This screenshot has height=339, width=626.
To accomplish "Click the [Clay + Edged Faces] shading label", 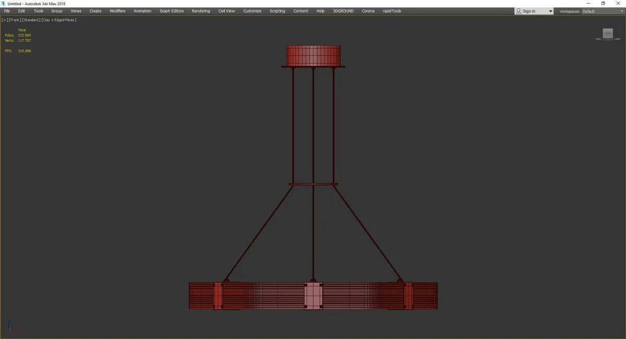I will pos(58,20).
